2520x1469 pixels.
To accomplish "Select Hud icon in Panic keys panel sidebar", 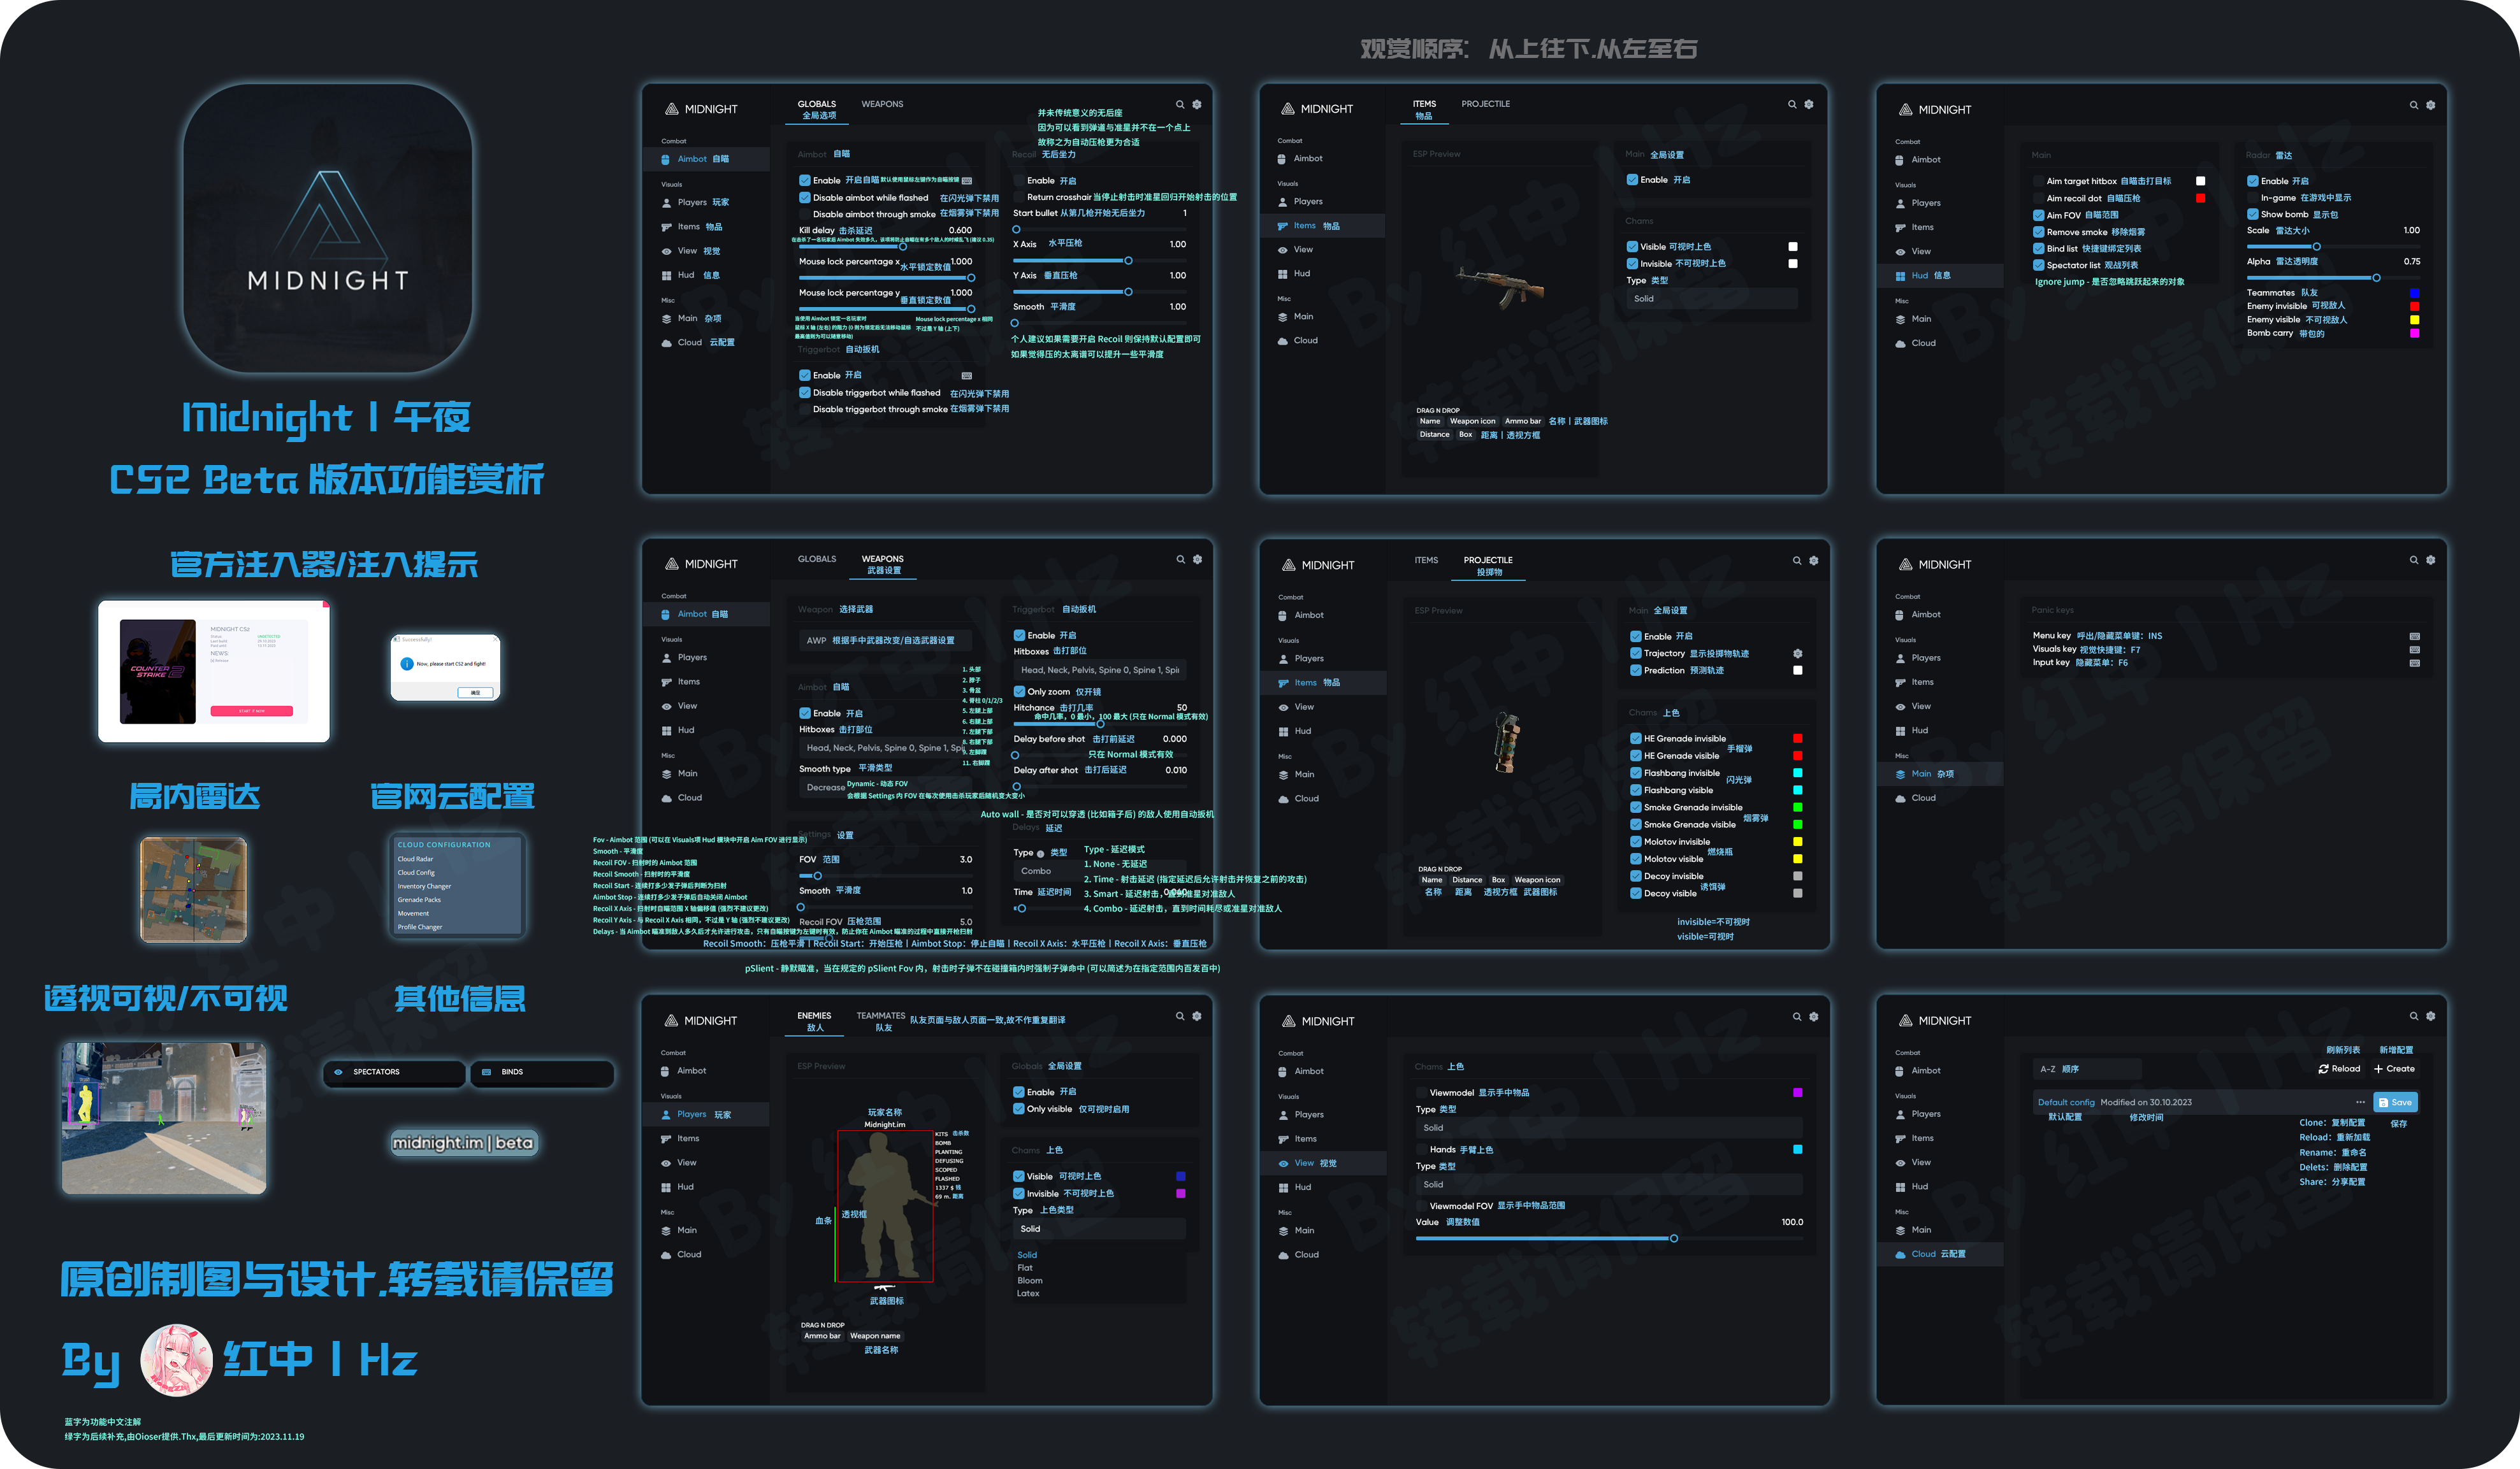I will click(1900, 731).
